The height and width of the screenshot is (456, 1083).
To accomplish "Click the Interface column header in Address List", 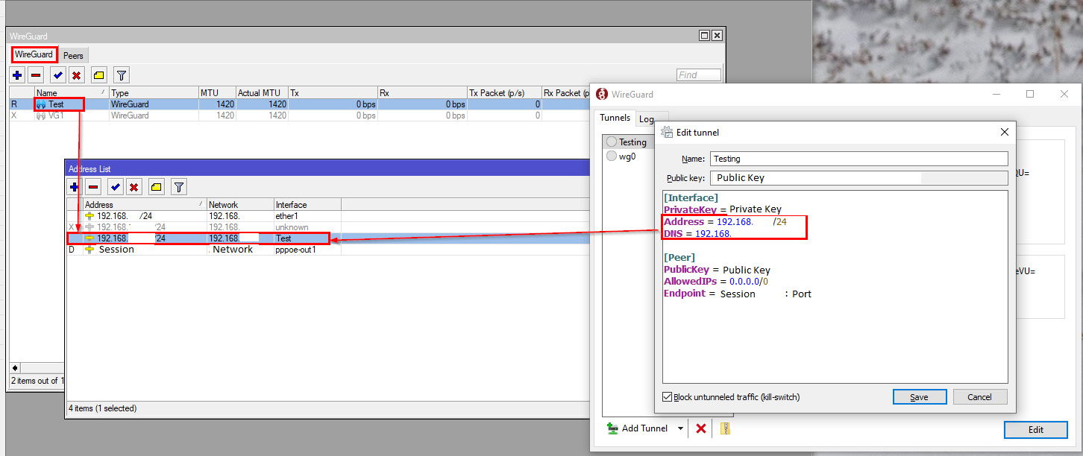I will click(x=307, y=205).
